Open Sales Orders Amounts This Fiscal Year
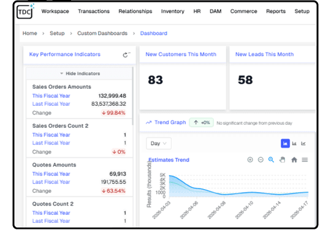 click(51, 96)
